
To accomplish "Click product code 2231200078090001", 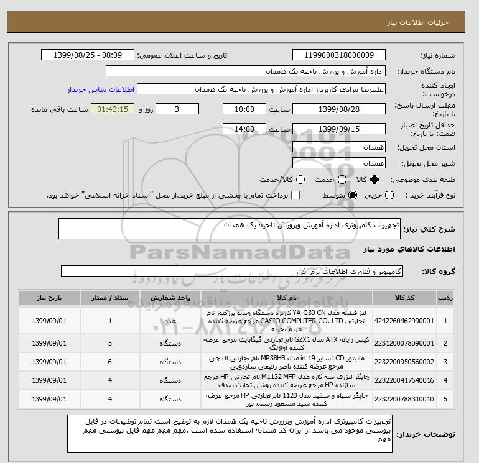I will pyautogui.click(x=404, y=343).
